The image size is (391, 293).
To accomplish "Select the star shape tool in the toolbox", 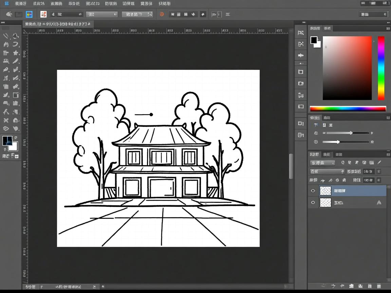I will coord(16,53).
